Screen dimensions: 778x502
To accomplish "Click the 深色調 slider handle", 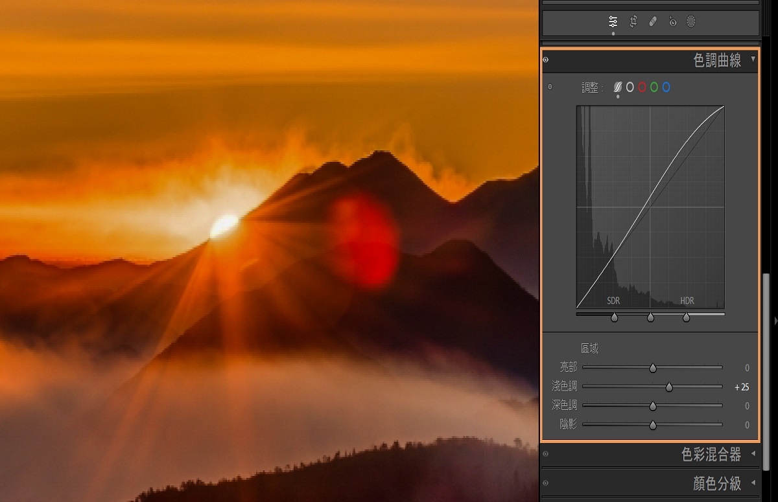I will [x=653, y=406].
